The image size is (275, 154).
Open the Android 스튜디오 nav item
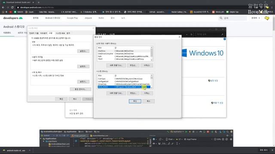pos(52,18)
